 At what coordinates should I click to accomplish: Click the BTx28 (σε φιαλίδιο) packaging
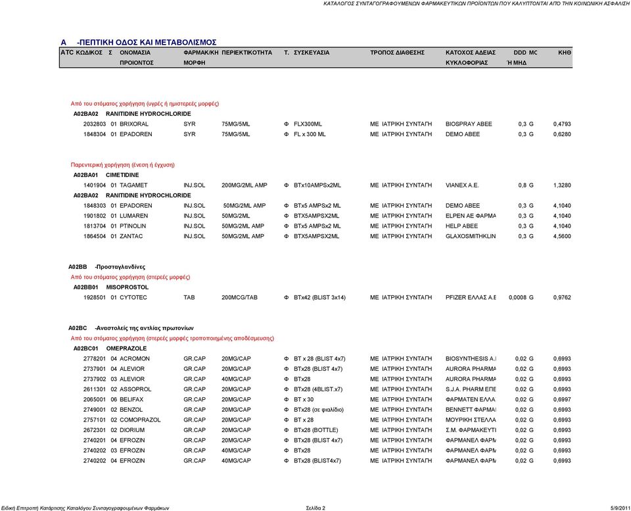[x=318, y=410]
